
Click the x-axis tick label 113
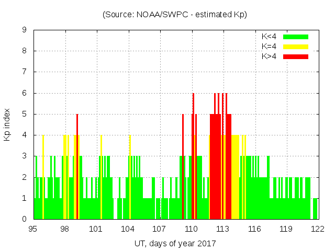point(222,229)
